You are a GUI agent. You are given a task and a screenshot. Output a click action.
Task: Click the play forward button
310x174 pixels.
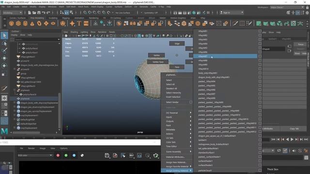pos(292,139)
